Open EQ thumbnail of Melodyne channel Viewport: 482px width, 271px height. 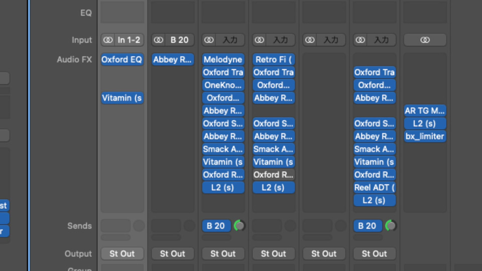223,12
